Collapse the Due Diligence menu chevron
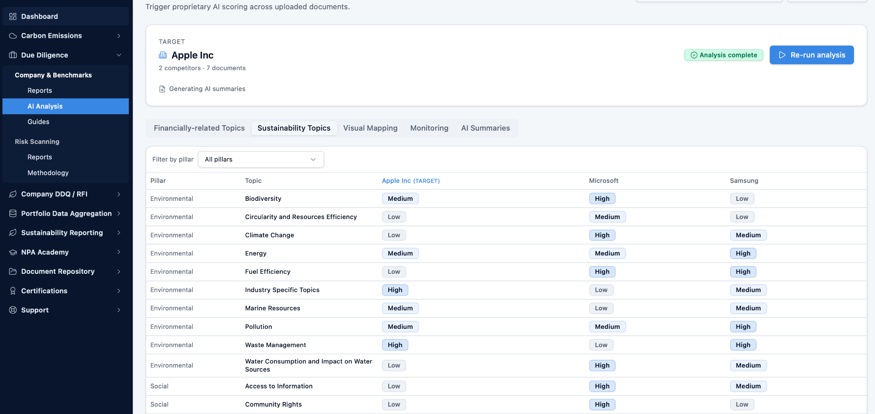This screenshot has width=875, height=414. click(119, 55)
